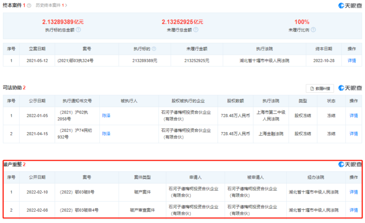
Task: Click help icon beside 未履行比例
Action: tap(313, 30)
